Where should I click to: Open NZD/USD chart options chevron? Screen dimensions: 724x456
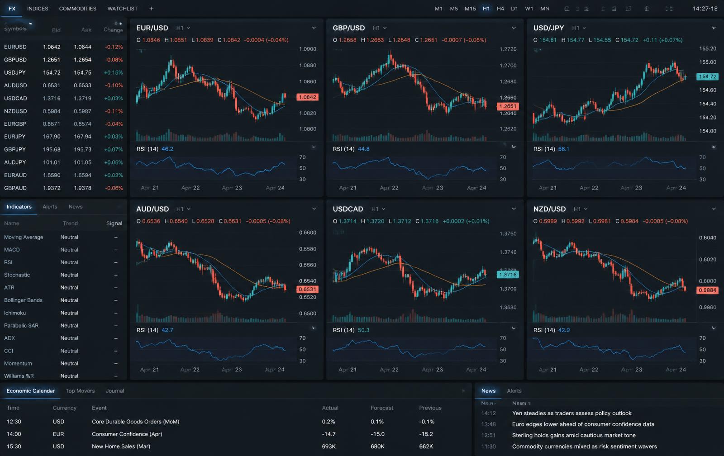tap(714, 209)
